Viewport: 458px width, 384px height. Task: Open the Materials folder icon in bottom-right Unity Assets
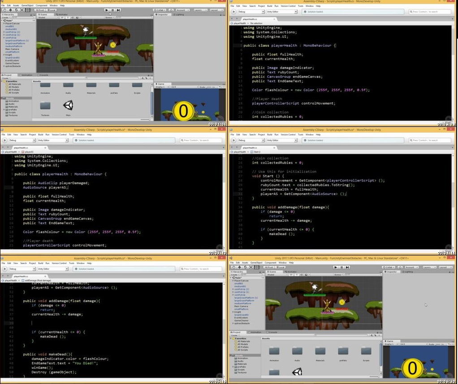point(320,351)
